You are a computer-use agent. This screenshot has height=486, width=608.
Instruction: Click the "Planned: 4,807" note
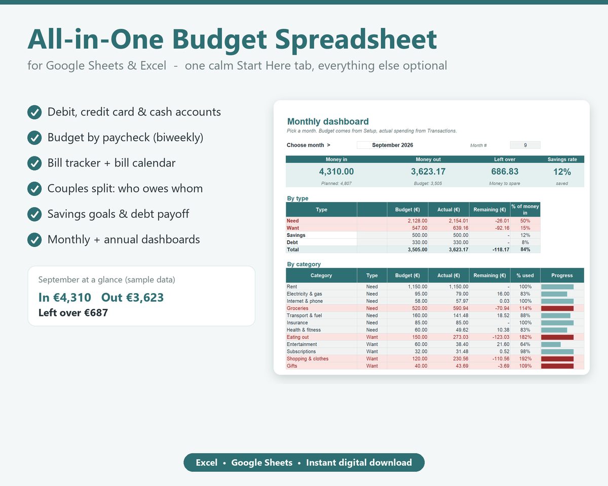click(336, 183)
